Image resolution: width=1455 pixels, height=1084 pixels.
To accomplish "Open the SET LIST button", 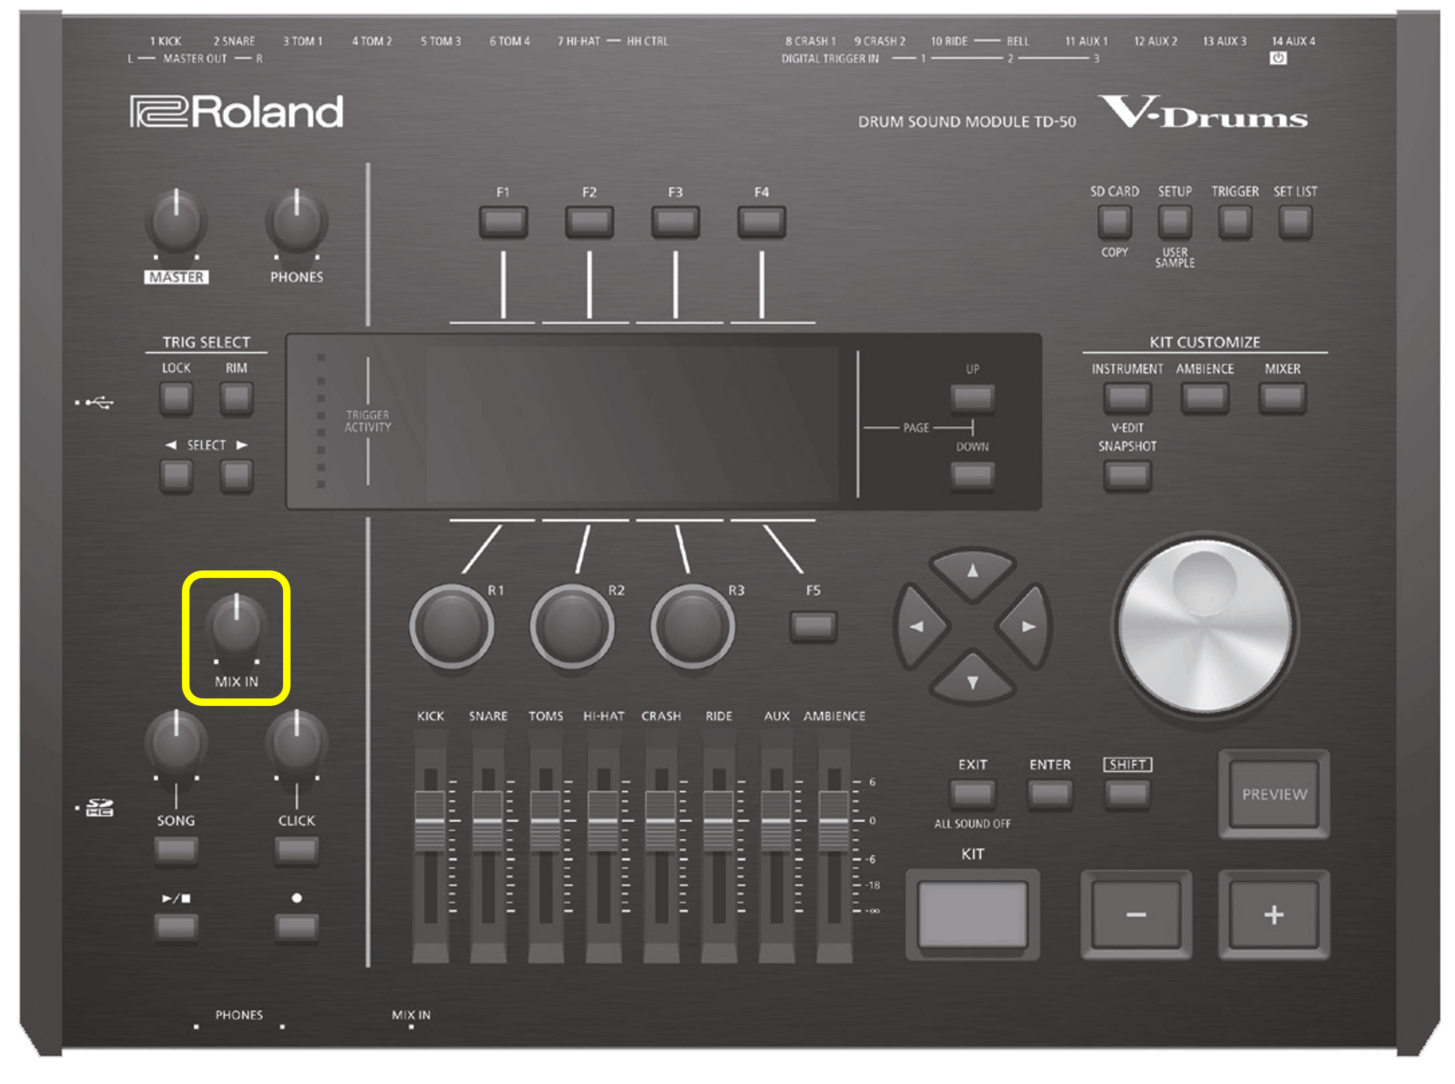I will 1295,222.
